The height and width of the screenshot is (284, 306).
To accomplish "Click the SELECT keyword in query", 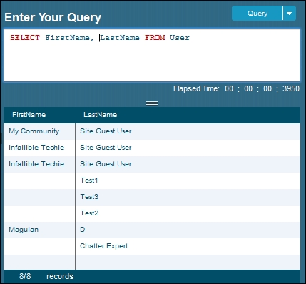I will (x=25, y=38).
